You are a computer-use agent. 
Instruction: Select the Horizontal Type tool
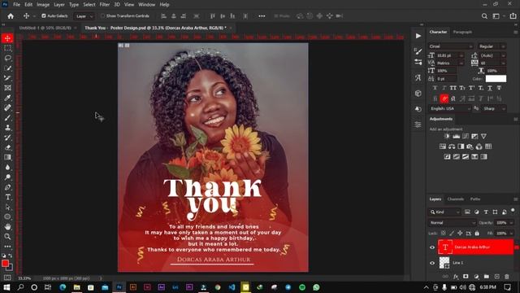(7, 197)
